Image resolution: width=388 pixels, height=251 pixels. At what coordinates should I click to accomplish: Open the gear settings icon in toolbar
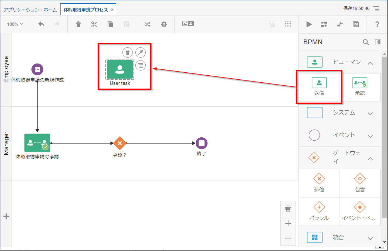click(x=164, y=24)
